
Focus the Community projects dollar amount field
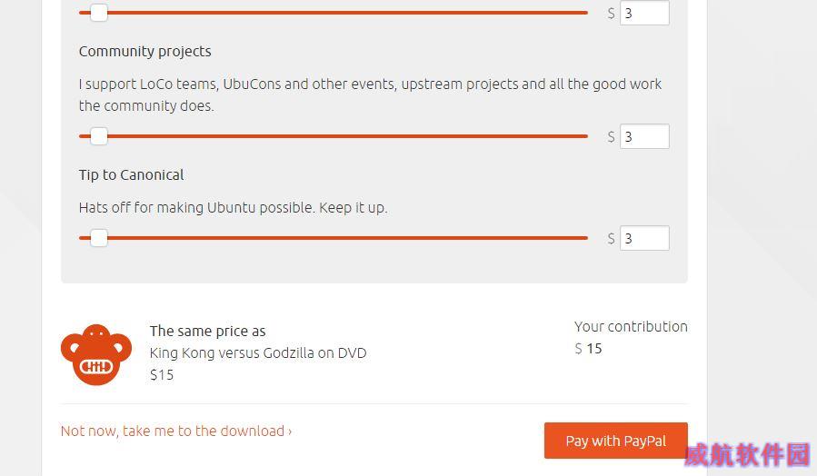coord(644,136)
